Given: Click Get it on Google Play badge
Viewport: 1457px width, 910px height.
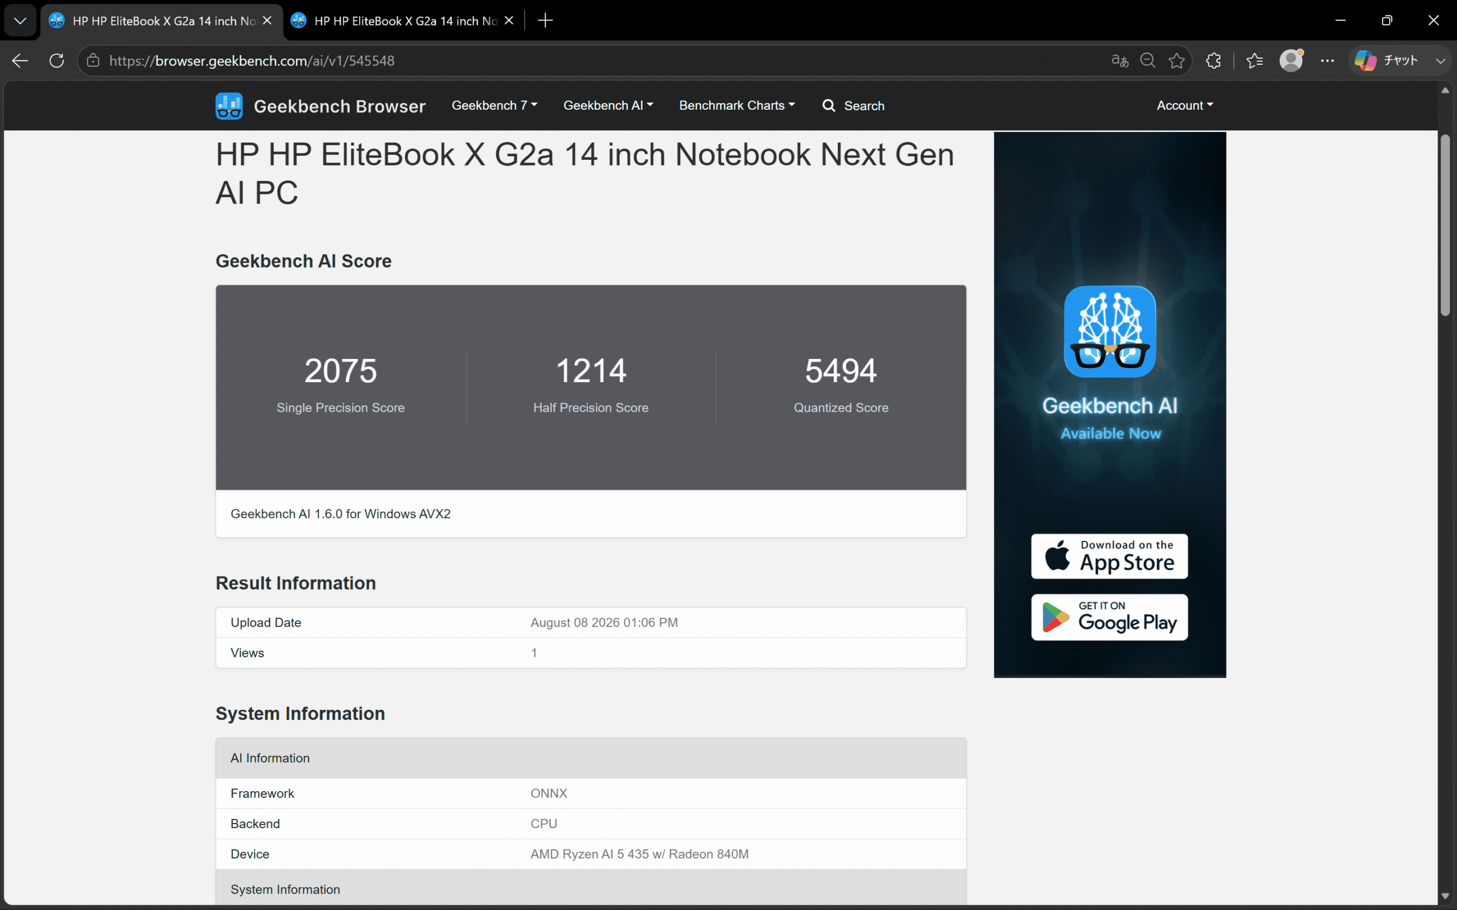Looking at the screenshot, I should (x=1109, y=618).
